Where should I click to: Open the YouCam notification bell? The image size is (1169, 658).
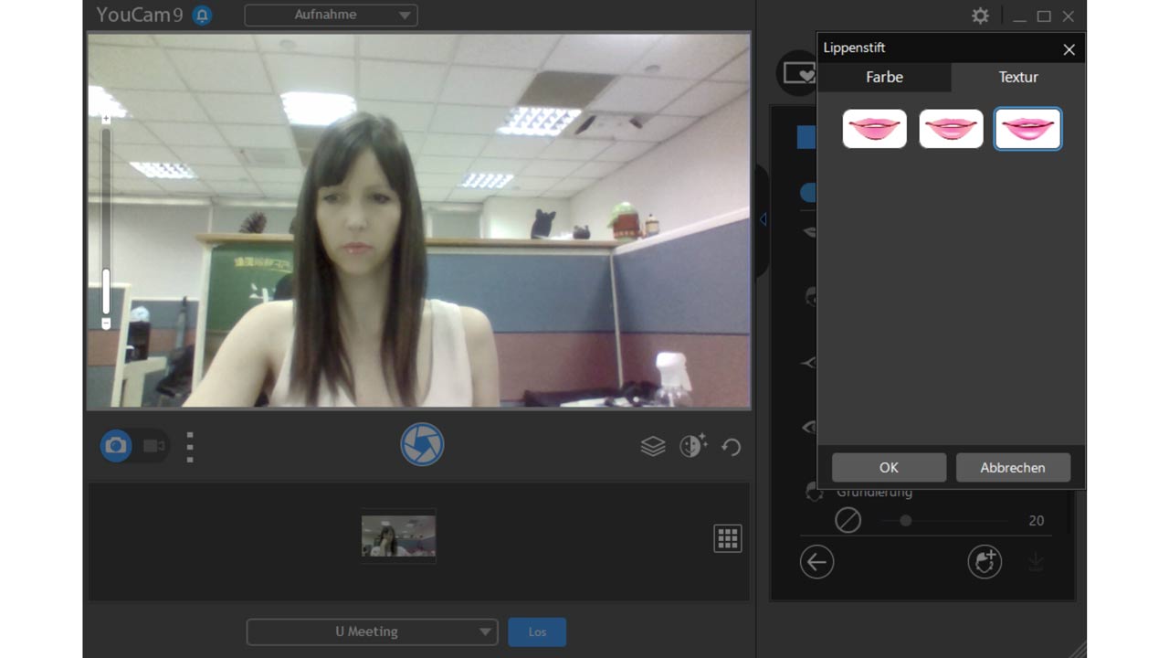pyautogui.click(x=202, y=16)
